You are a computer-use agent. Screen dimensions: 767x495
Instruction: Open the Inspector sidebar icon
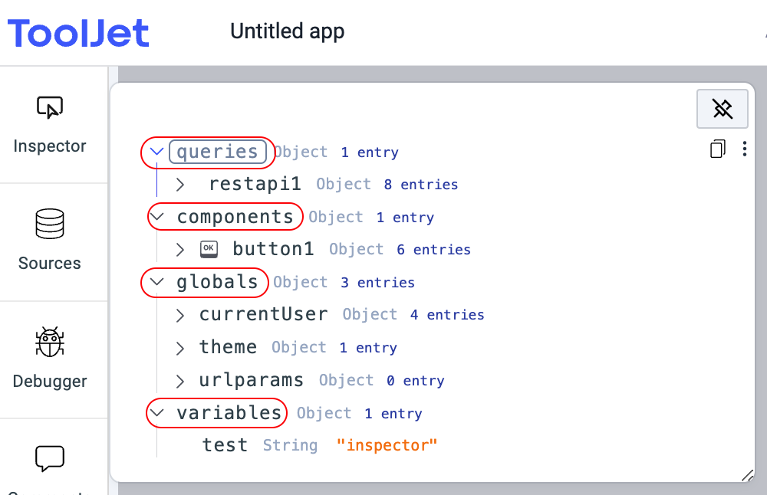pyautogui.click(x=50, y=109)
